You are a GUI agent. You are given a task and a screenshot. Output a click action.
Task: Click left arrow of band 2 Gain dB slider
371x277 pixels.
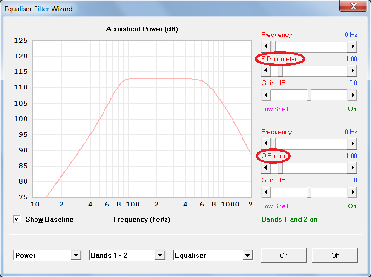pyautogui.click(x=266, y=192)
